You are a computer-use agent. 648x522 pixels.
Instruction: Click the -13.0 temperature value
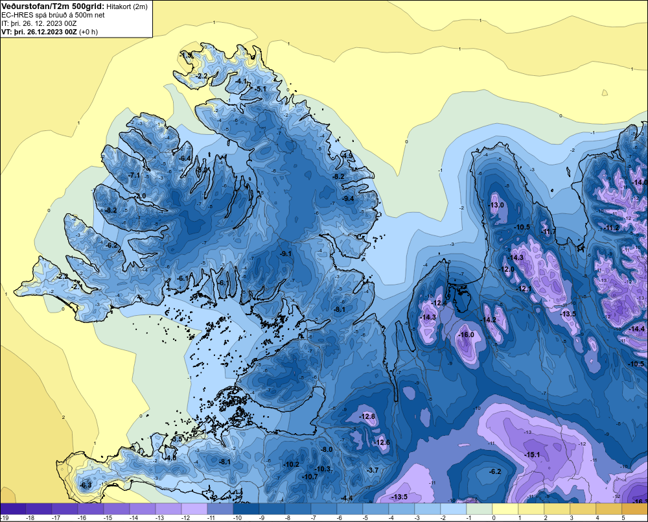[496, 205]
